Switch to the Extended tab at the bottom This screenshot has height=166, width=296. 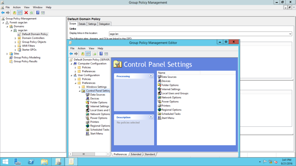(x=136, y=154)
